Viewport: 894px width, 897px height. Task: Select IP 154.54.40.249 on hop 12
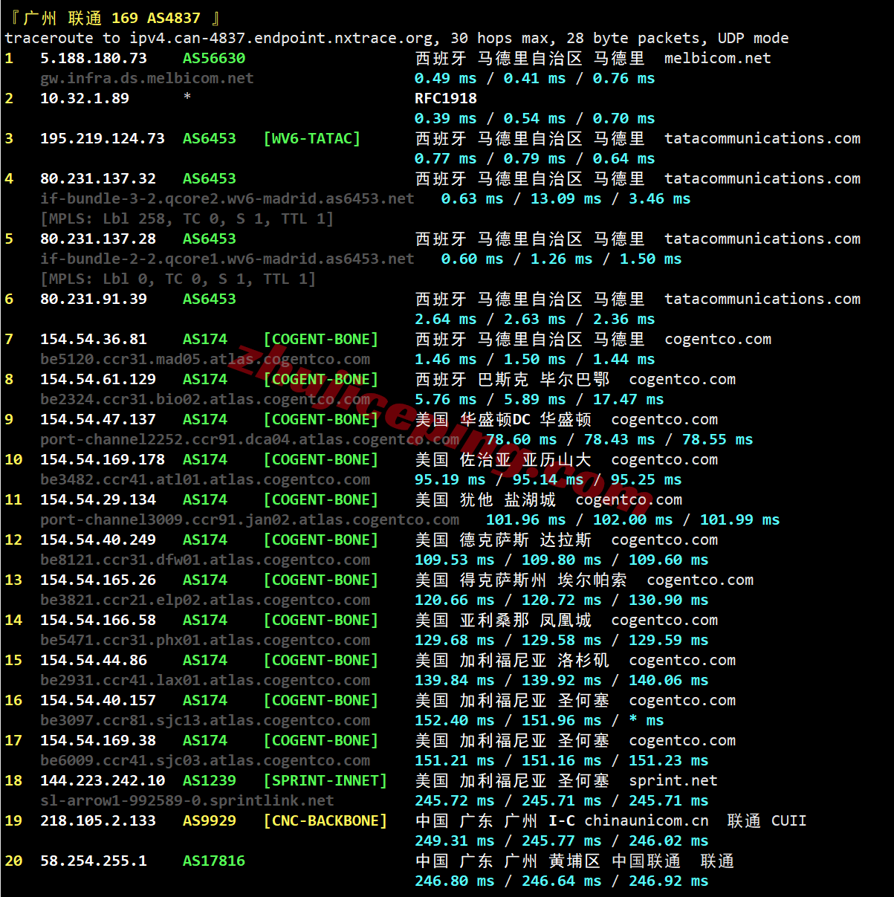[98, 540]
